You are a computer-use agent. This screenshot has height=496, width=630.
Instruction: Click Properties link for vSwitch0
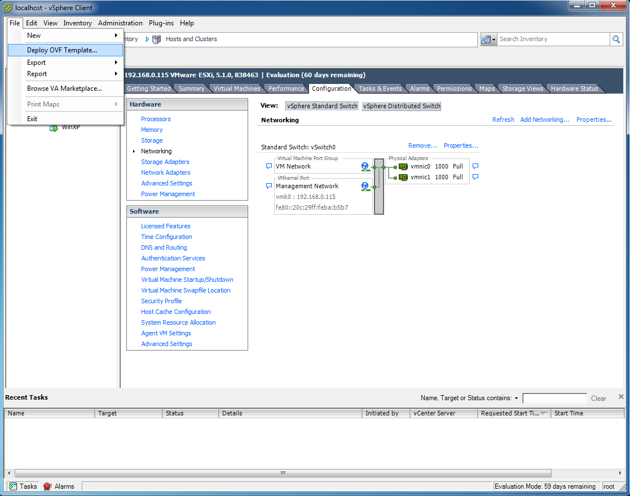pyautogui.click(x=461, y=146)
